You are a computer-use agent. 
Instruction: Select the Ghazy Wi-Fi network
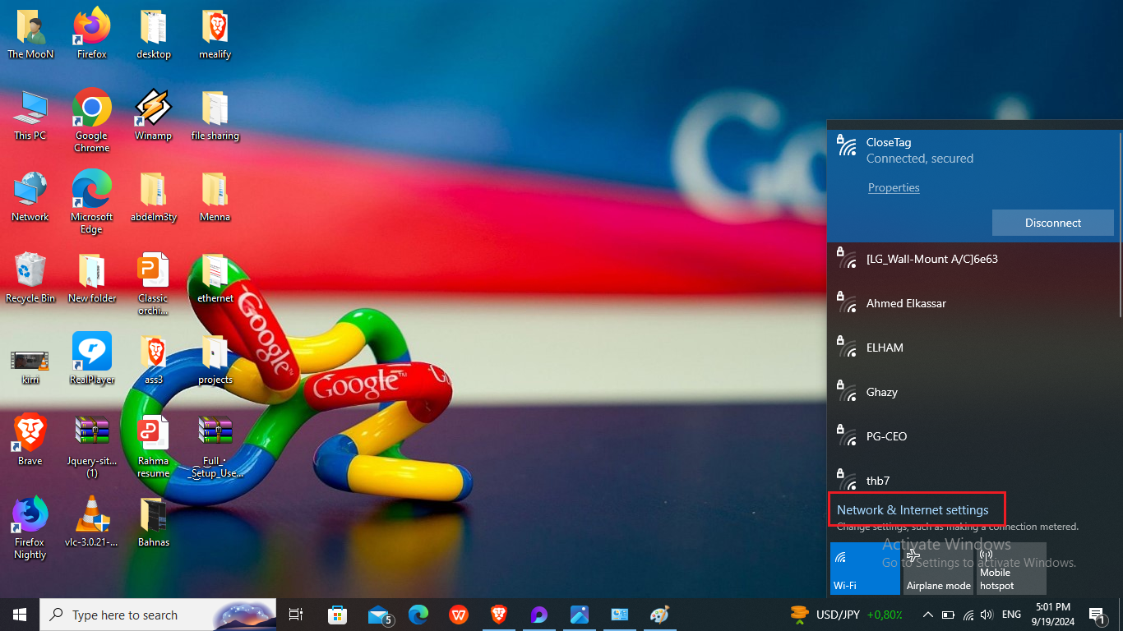pyautogui.click(x=973, y=392)
